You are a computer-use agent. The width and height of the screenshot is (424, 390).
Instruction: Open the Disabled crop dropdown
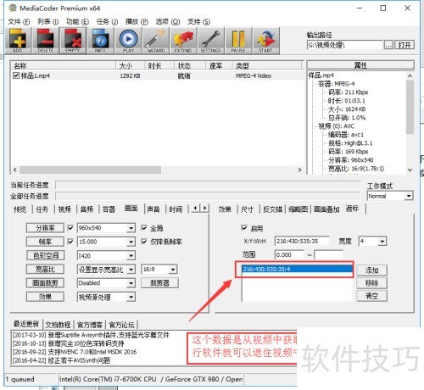tap(131, 283)
